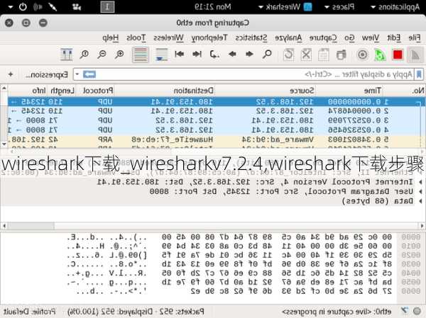Open the Capture menu
This screenshot has height=318, width=426.
point(323,38)
